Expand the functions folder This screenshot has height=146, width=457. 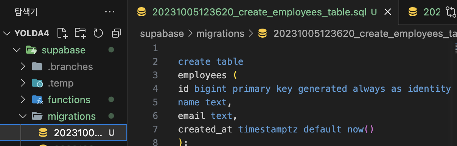click(23, 100)
